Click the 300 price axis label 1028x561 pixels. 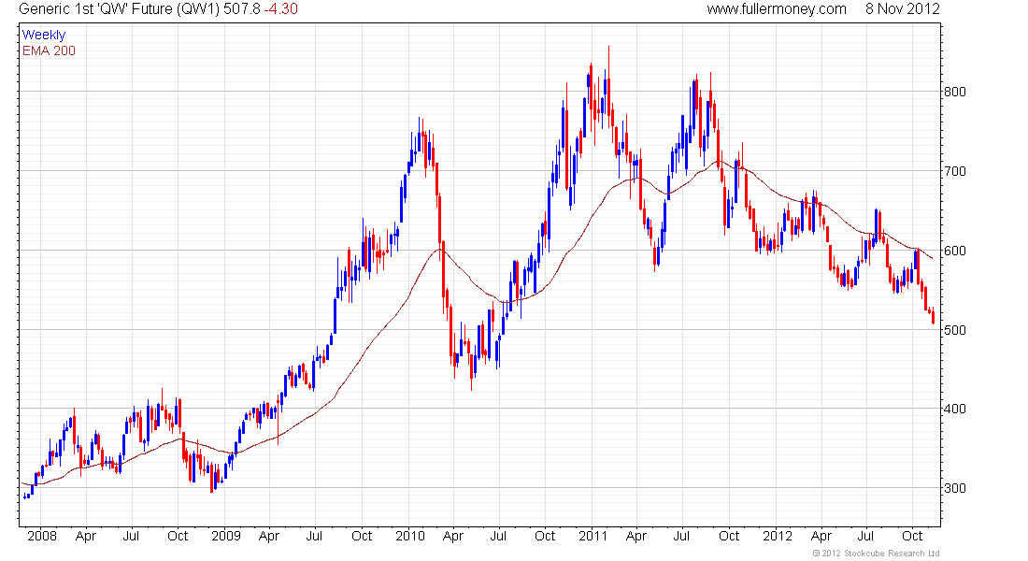point(954,488)
